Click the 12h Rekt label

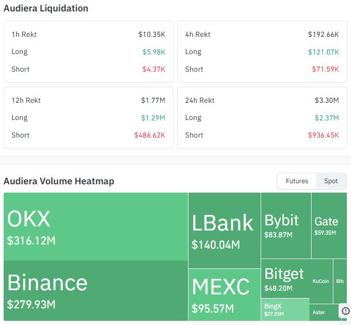tap(26, 100)
